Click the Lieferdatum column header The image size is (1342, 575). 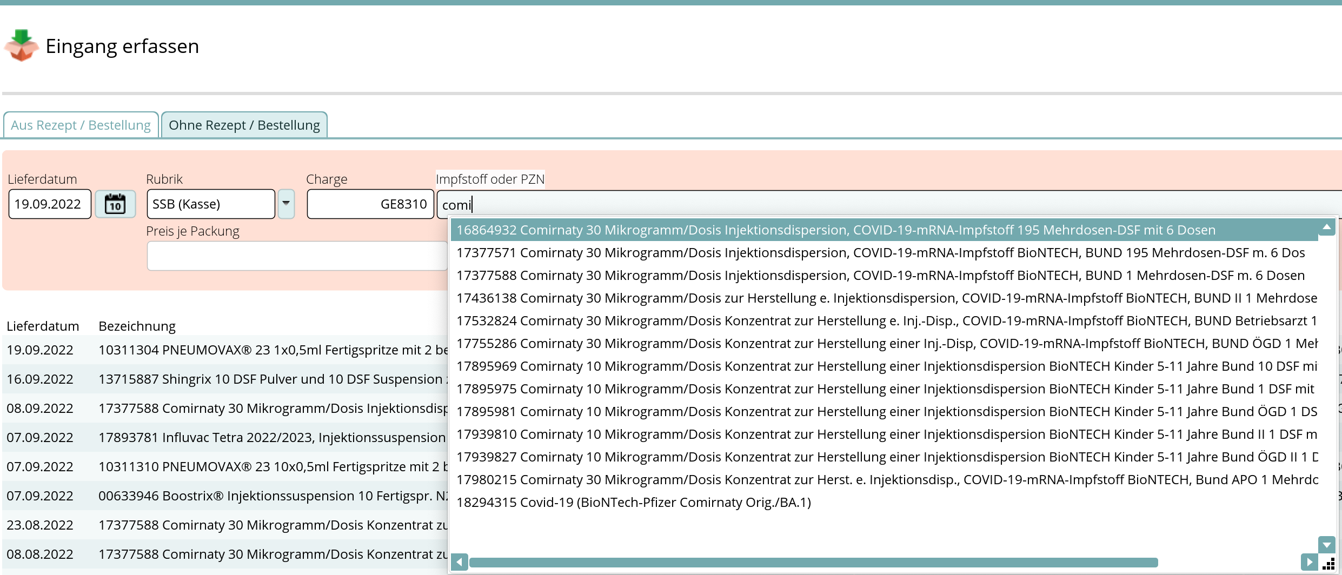tap(43, 326)
